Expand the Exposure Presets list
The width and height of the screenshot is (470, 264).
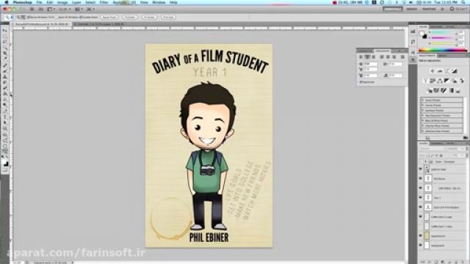[423, 110]
